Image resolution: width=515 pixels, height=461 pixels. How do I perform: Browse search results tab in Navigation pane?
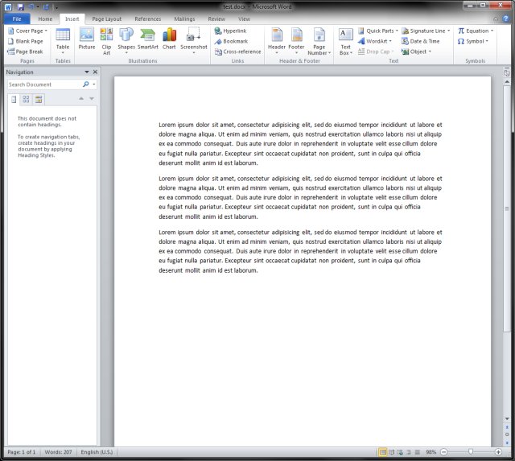pos(39,99)
